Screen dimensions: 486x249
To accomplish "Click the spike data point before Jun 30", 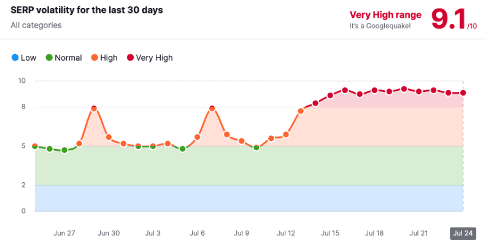I will (94, 109).
